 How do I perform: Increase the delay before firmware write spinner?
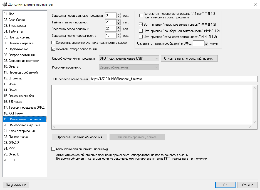point(119,14)
